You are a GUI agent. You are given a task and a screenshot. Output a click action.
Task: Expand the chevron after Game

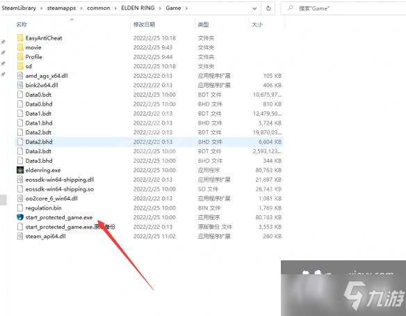pyautogui.click(x=186, y=8)
